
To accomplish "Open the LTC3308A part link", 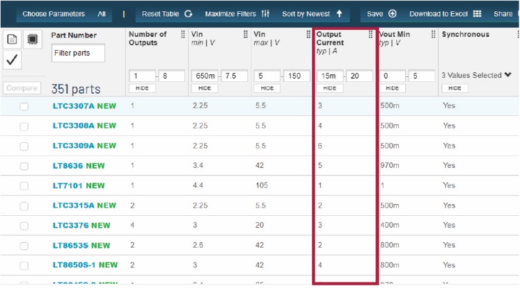I will [x=74, y=126].
